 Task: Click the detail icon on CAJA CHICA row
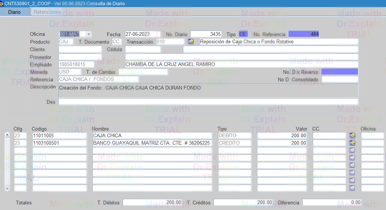click(x=352, y=135)
